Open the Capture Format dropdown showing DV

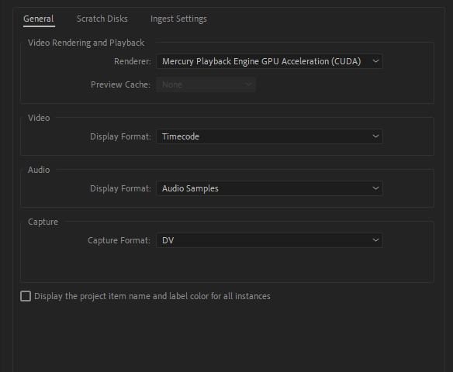click(269, 240)
